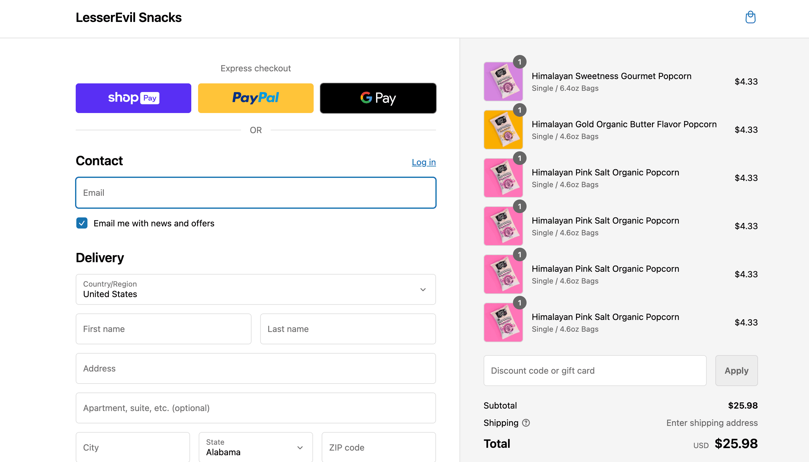Click the Total USD $25.98 amount
This screenshot has height=462, width=809.
point(736,443)
